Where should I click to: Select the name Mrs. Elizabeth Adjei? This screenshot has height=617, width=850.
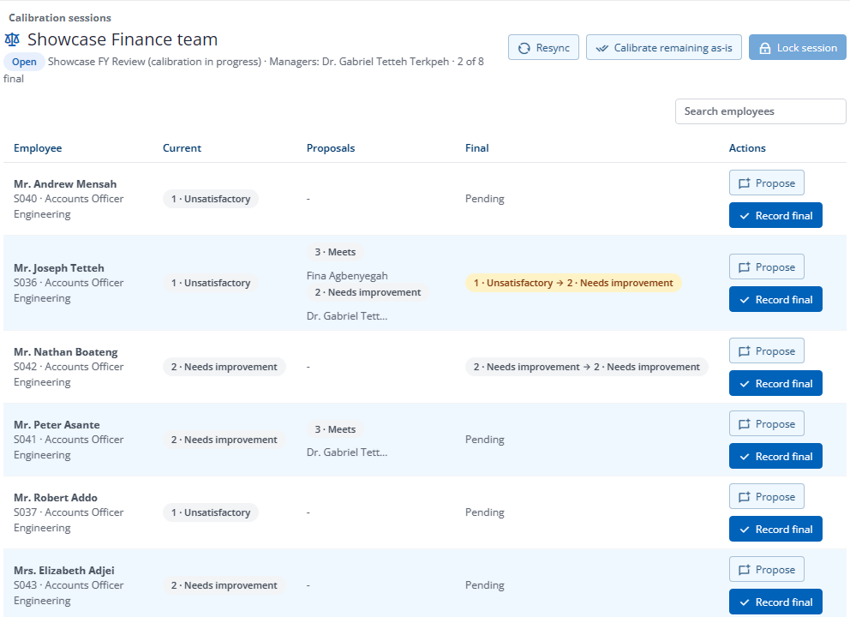pos(64,571)
